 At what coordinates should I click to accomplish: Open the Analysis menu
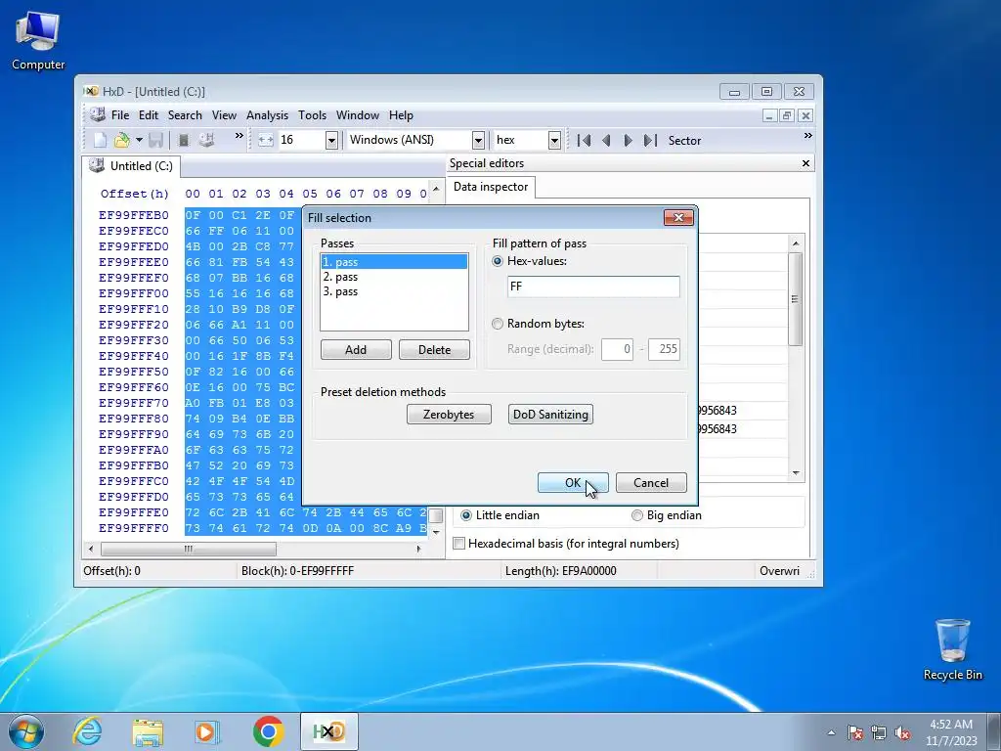click(x=267, y=115)
